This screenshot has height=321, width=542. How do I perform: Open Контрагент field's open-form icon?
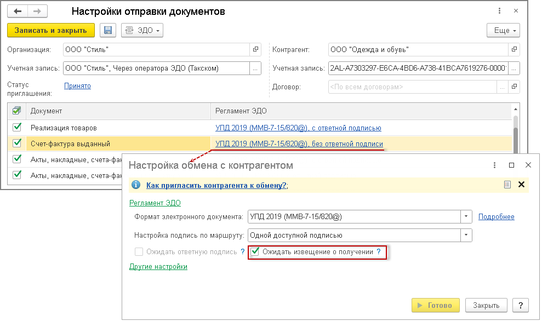pyautogui.click(x=514, y=50)
